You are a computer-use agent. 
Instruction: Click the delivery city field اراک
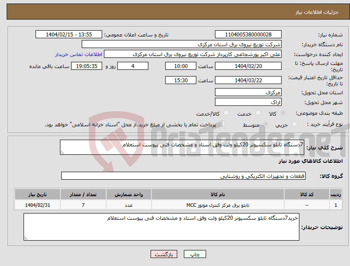pyautogui.click(x=248, y=102)
